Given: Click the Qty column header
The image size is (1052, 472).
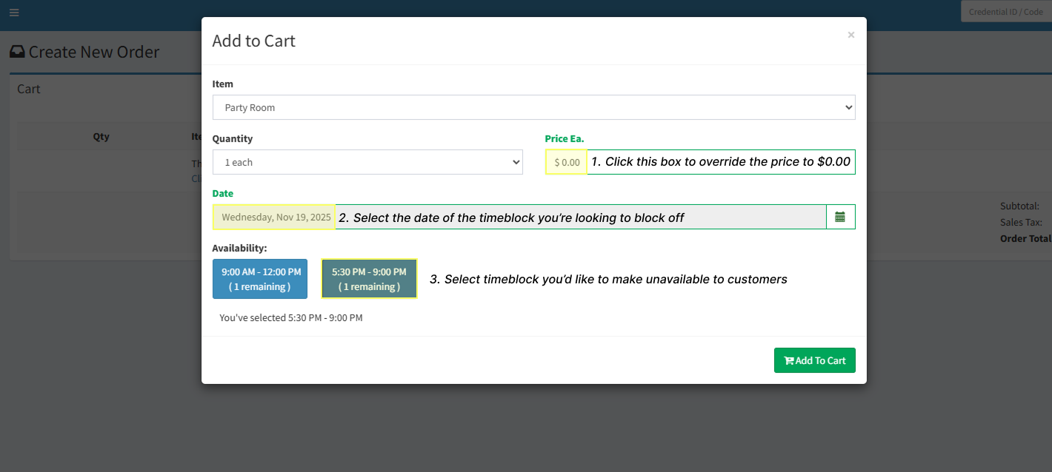Looking at the screenshot, I should click(101, 136).
